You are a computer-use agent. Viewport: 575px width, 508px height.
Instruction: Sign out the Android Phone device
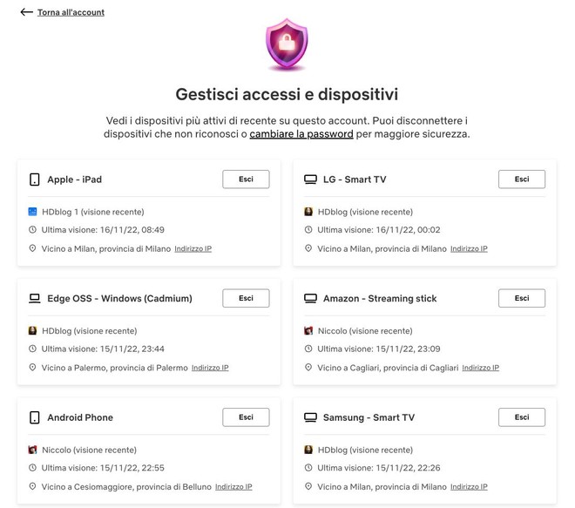point(246,417)
